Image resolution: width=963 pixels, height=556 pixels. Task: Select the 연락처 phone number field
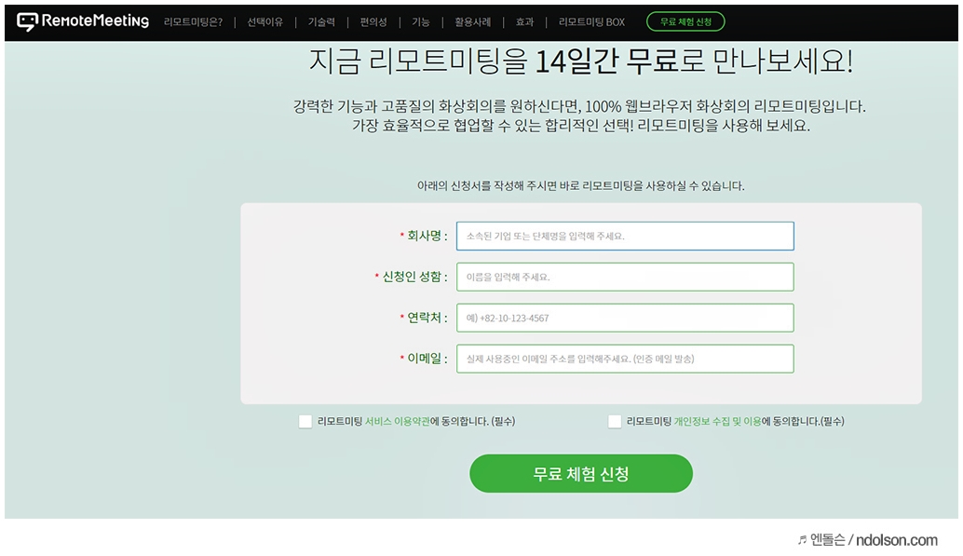pyautogui.click(x=625, y=318)
